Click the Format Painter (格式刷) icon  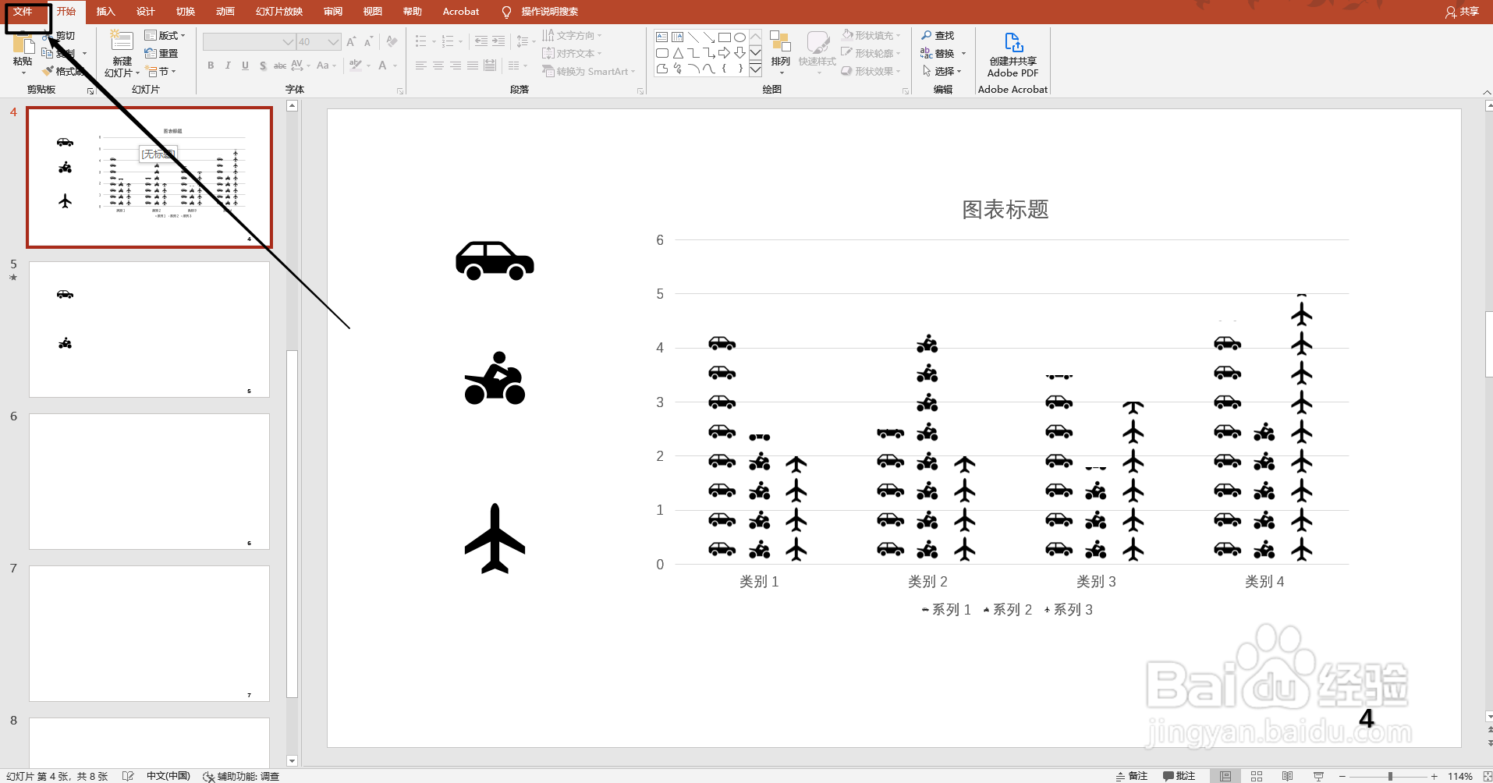[47, 70]
